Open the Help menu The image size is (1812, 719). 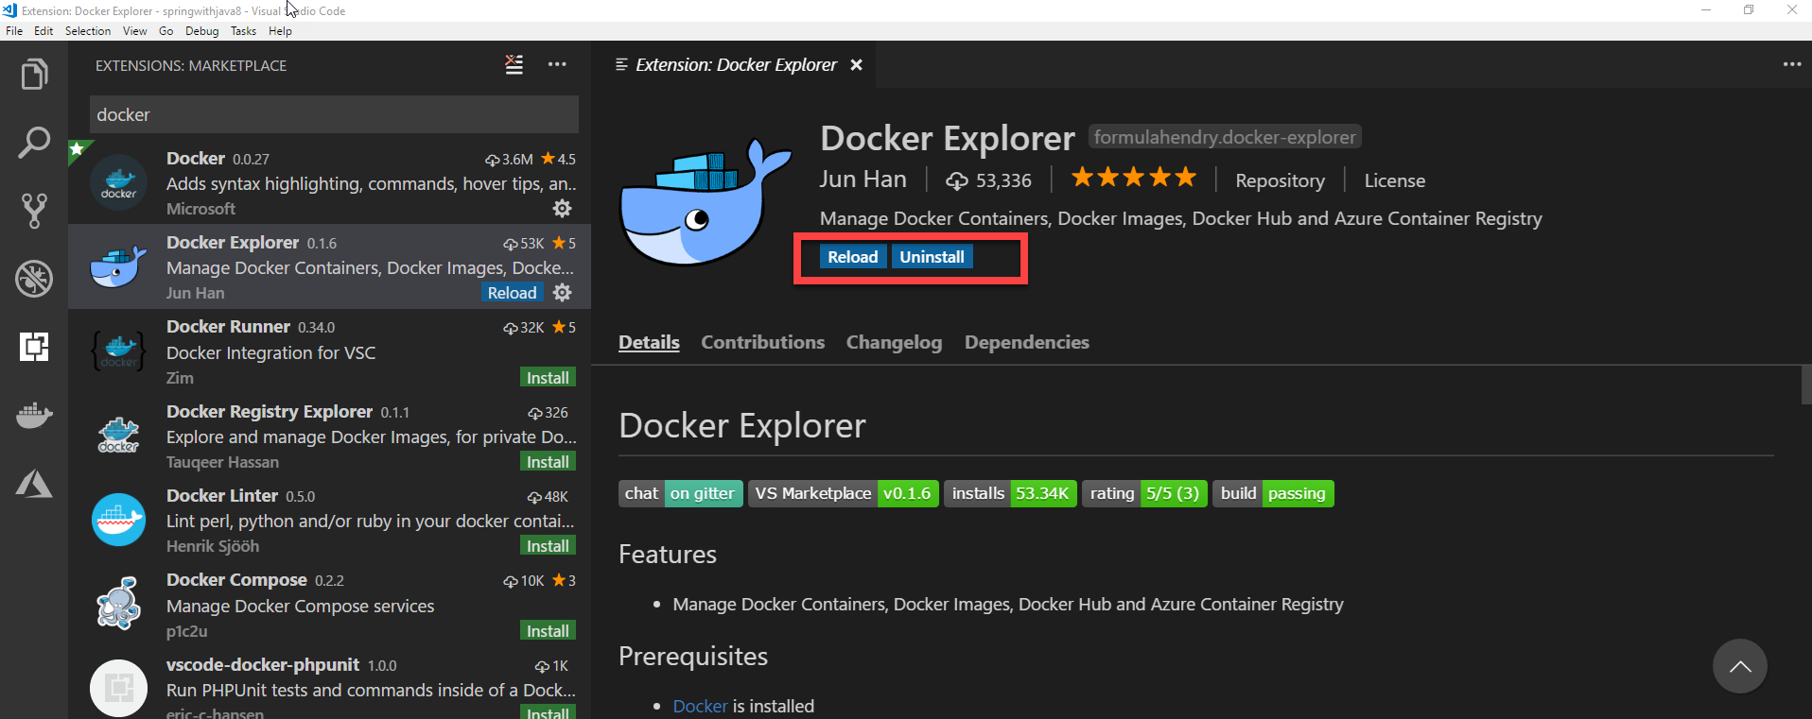pos(280,31)
